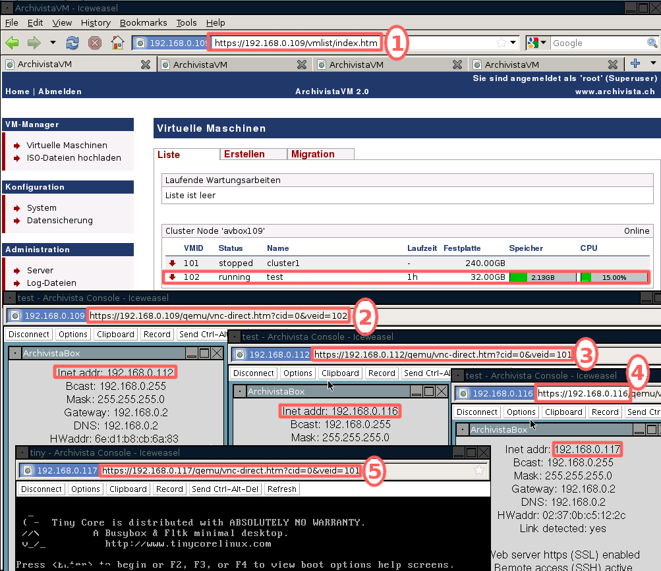Open a new tab with plus icon
This screenshot has width=661, height=571.
635,63
